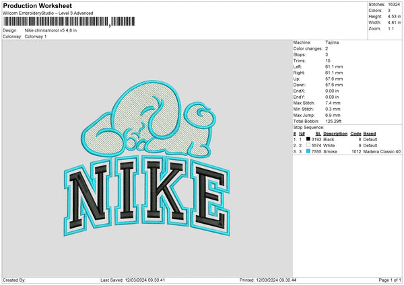Click the Min Stitch value 0.3 mm
The height and width of the screenshot is (285, 404).
coord(333,109)
